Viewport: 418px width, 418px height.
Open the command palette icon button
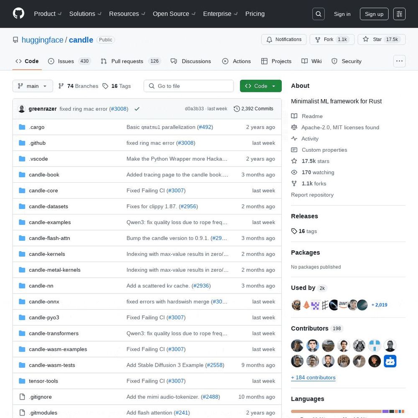[x=399, y=14]
